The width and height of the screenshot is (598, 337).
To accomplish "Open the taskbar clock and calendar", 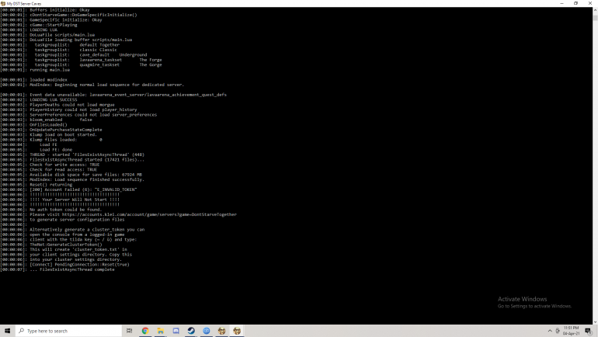I will 573,331.
